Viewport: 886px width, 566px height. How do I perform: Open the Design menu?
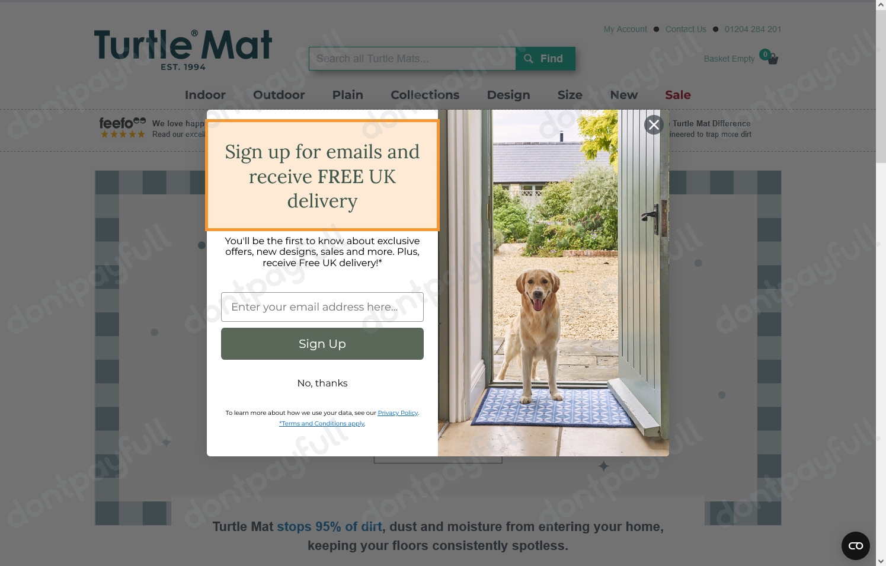click(x=508, y=95)
